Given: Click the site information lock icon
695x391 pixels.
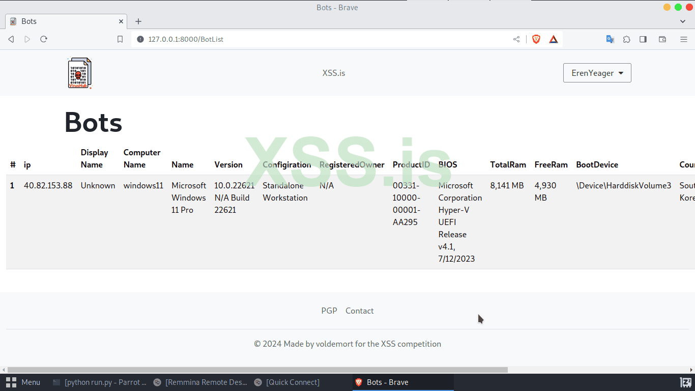Looking at the screenshot, I should [x=140, y=39].
